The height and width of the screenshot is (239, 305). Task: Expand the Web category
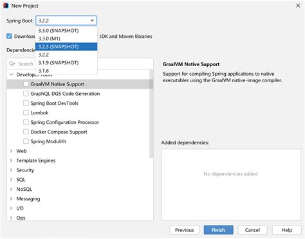coord(11,151)
